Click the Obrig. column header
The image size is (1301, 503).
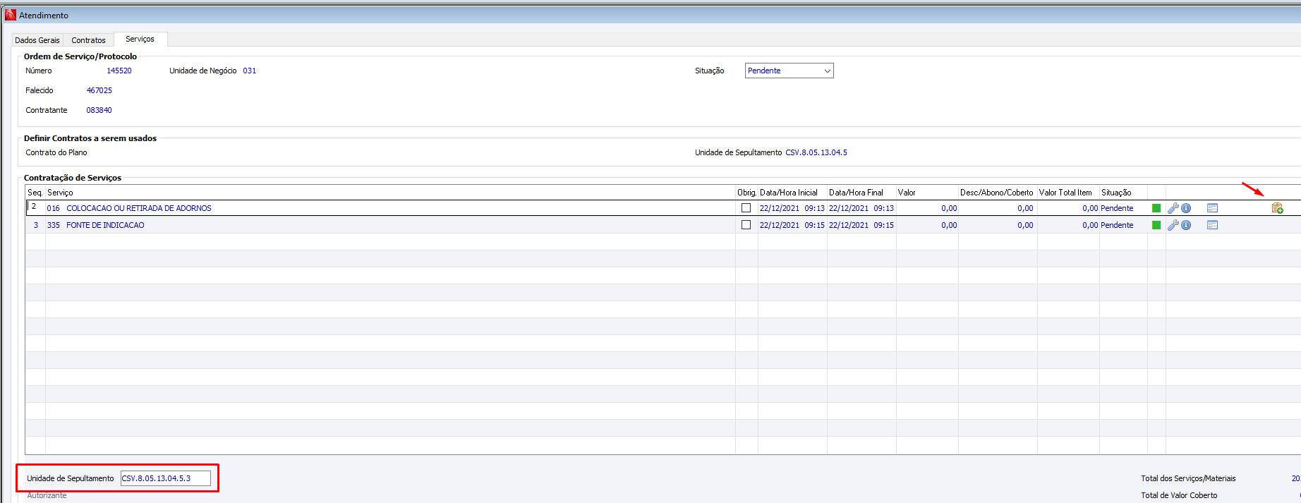point(746,193)
